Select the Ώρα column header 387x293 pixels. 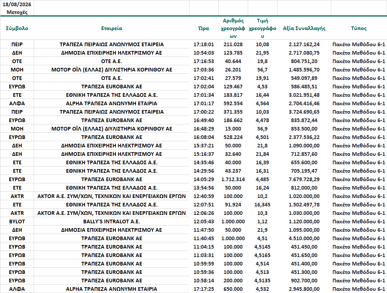pos(204,28)
